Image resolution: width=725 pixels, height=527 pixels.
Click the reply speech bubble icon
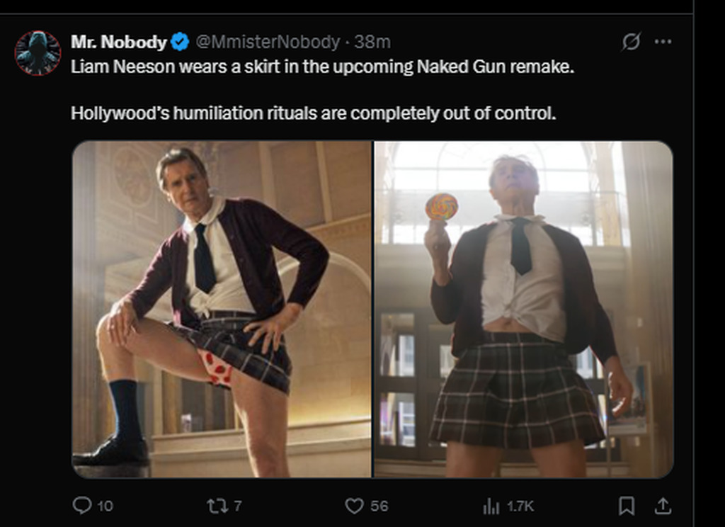(83, 505)
